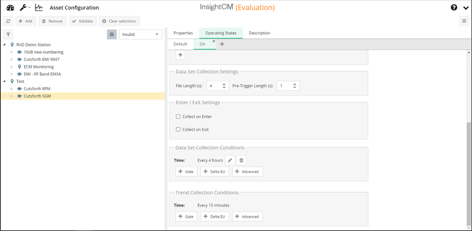Add Delta EU to Trend Collection Conditions
The height and width of the screenshot is (231, 472).
point(215,217)
